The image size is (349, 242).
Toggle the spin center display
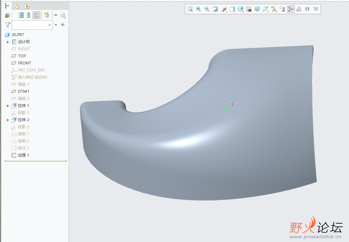point(291,9)
